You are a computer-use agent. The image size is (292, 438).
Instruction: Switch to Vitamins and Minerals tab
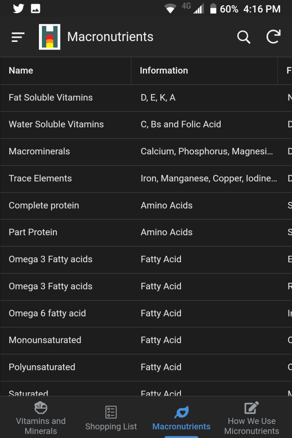pos(41,426)
